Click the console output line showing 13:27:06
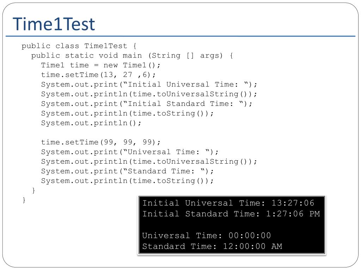The image size is (361, 271). pos(228,203)
